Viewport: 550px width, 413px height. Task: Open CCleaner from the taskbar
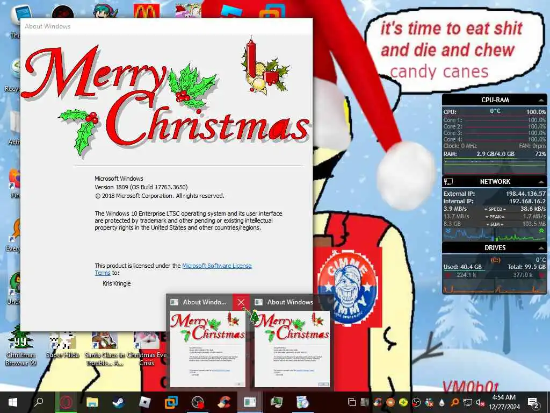(224, 402)
